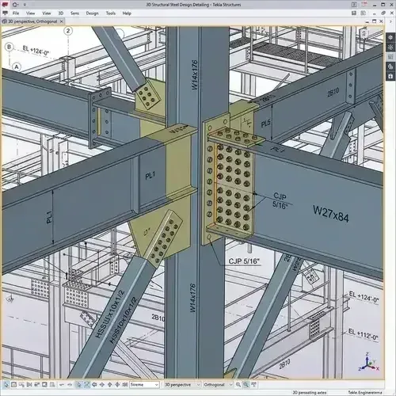Click the red notification icon in title bar
Screen dimensions: 396x396
point(364,5)
